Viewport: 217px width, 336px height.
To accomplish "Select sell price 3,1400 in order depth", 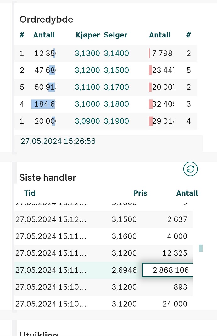I will (x=116, y=53).
